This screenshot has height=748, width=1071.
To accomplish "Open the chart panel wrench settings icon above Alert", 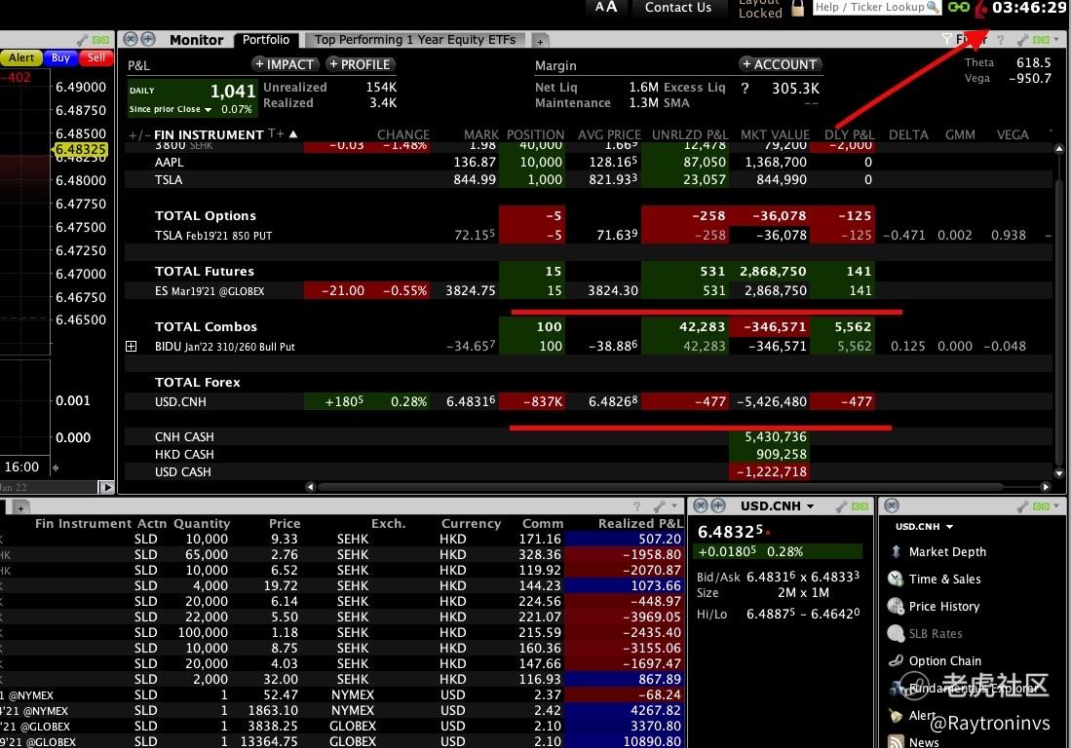I will point(83,40).
